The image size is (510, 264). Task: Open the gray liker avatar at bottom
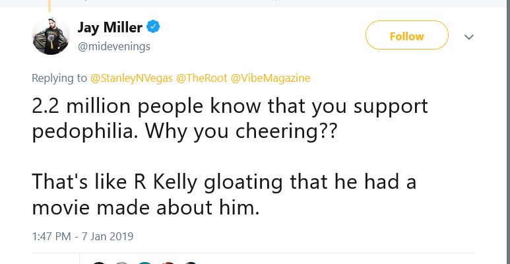click(121, 263)
